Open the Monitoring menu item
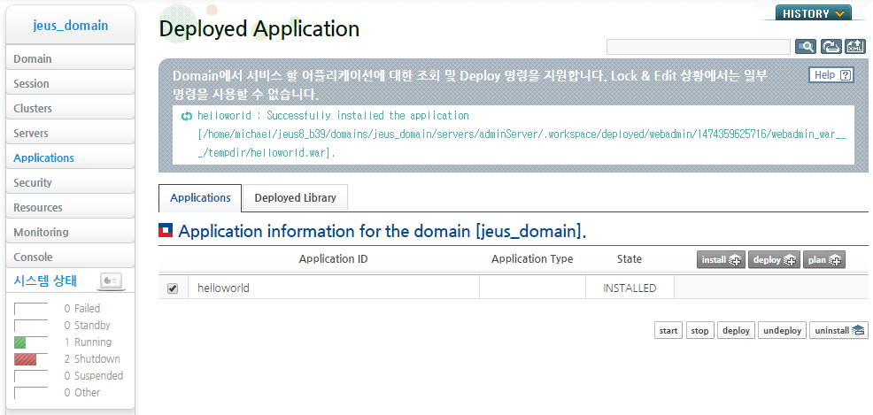Viewport: 873px width, 415px height. pos(70,232)
